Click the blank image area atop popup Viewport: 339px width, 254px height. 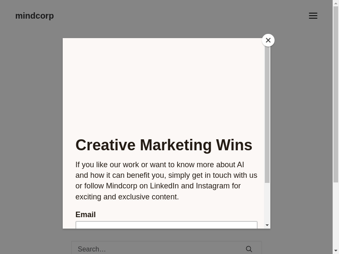click(x=164, y=85)
